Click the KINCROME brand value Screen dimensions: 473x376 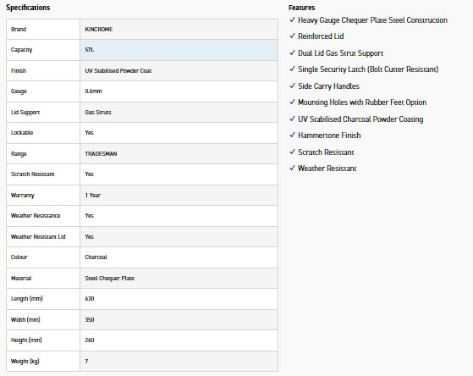click(x=99, y=30)
